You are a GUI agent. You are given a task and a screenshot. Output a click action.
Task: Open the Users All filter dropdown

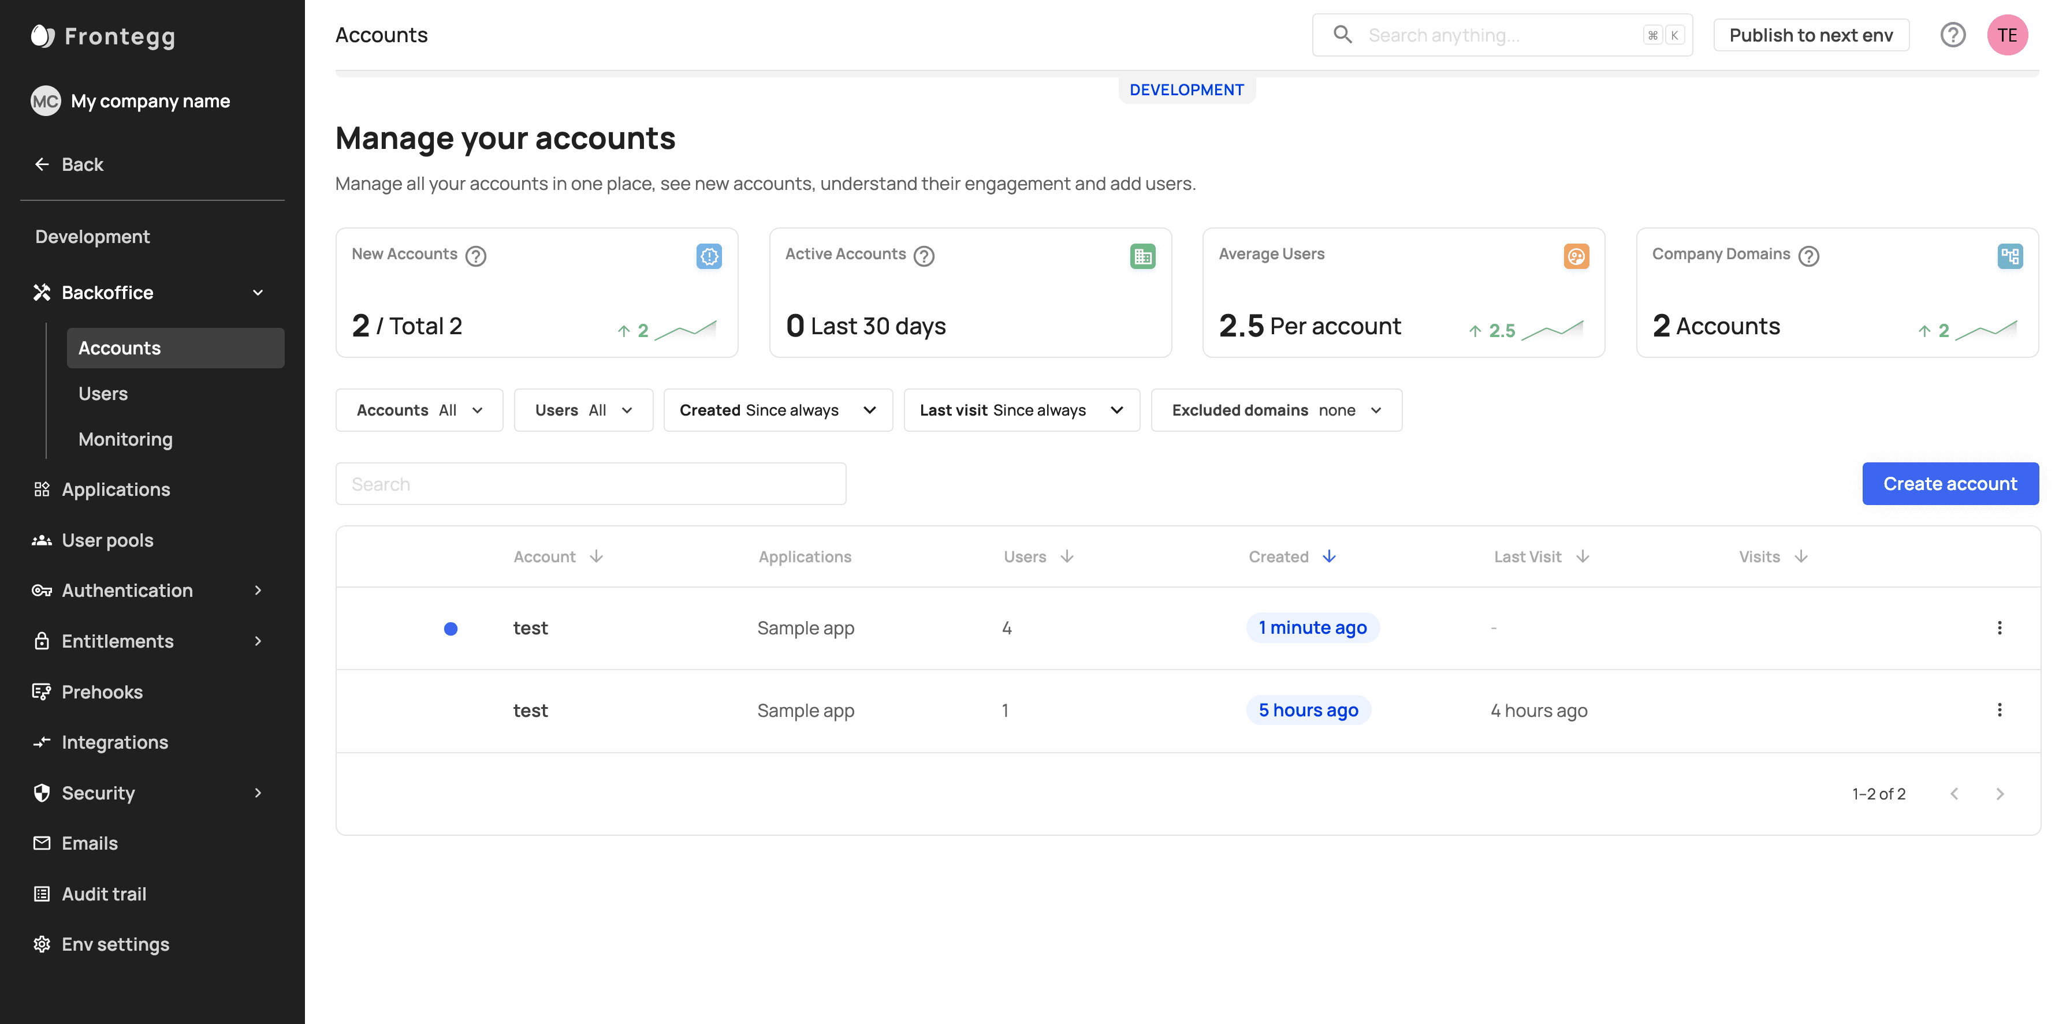tap(583, 410)
